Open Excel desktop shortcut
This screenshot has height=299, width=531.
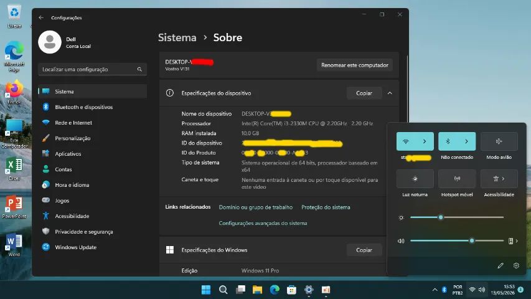[x=14, y=169]
